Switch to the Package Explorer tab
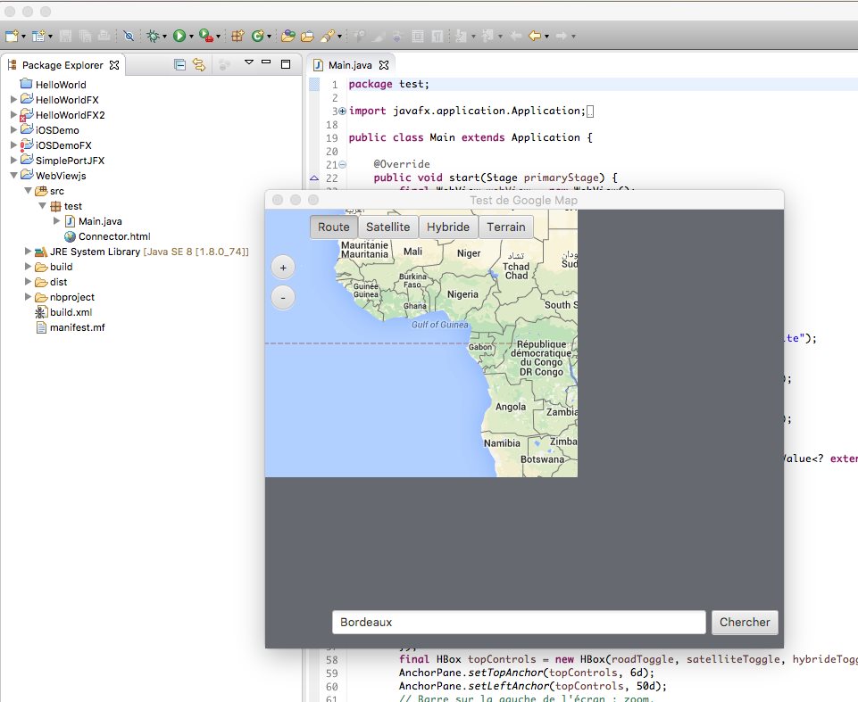 pos(62,65)
